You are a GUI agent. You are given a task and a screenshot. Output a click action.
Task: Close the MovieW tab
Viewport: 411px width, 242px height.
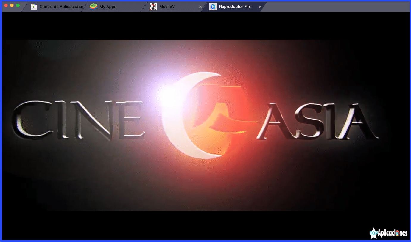200,6
